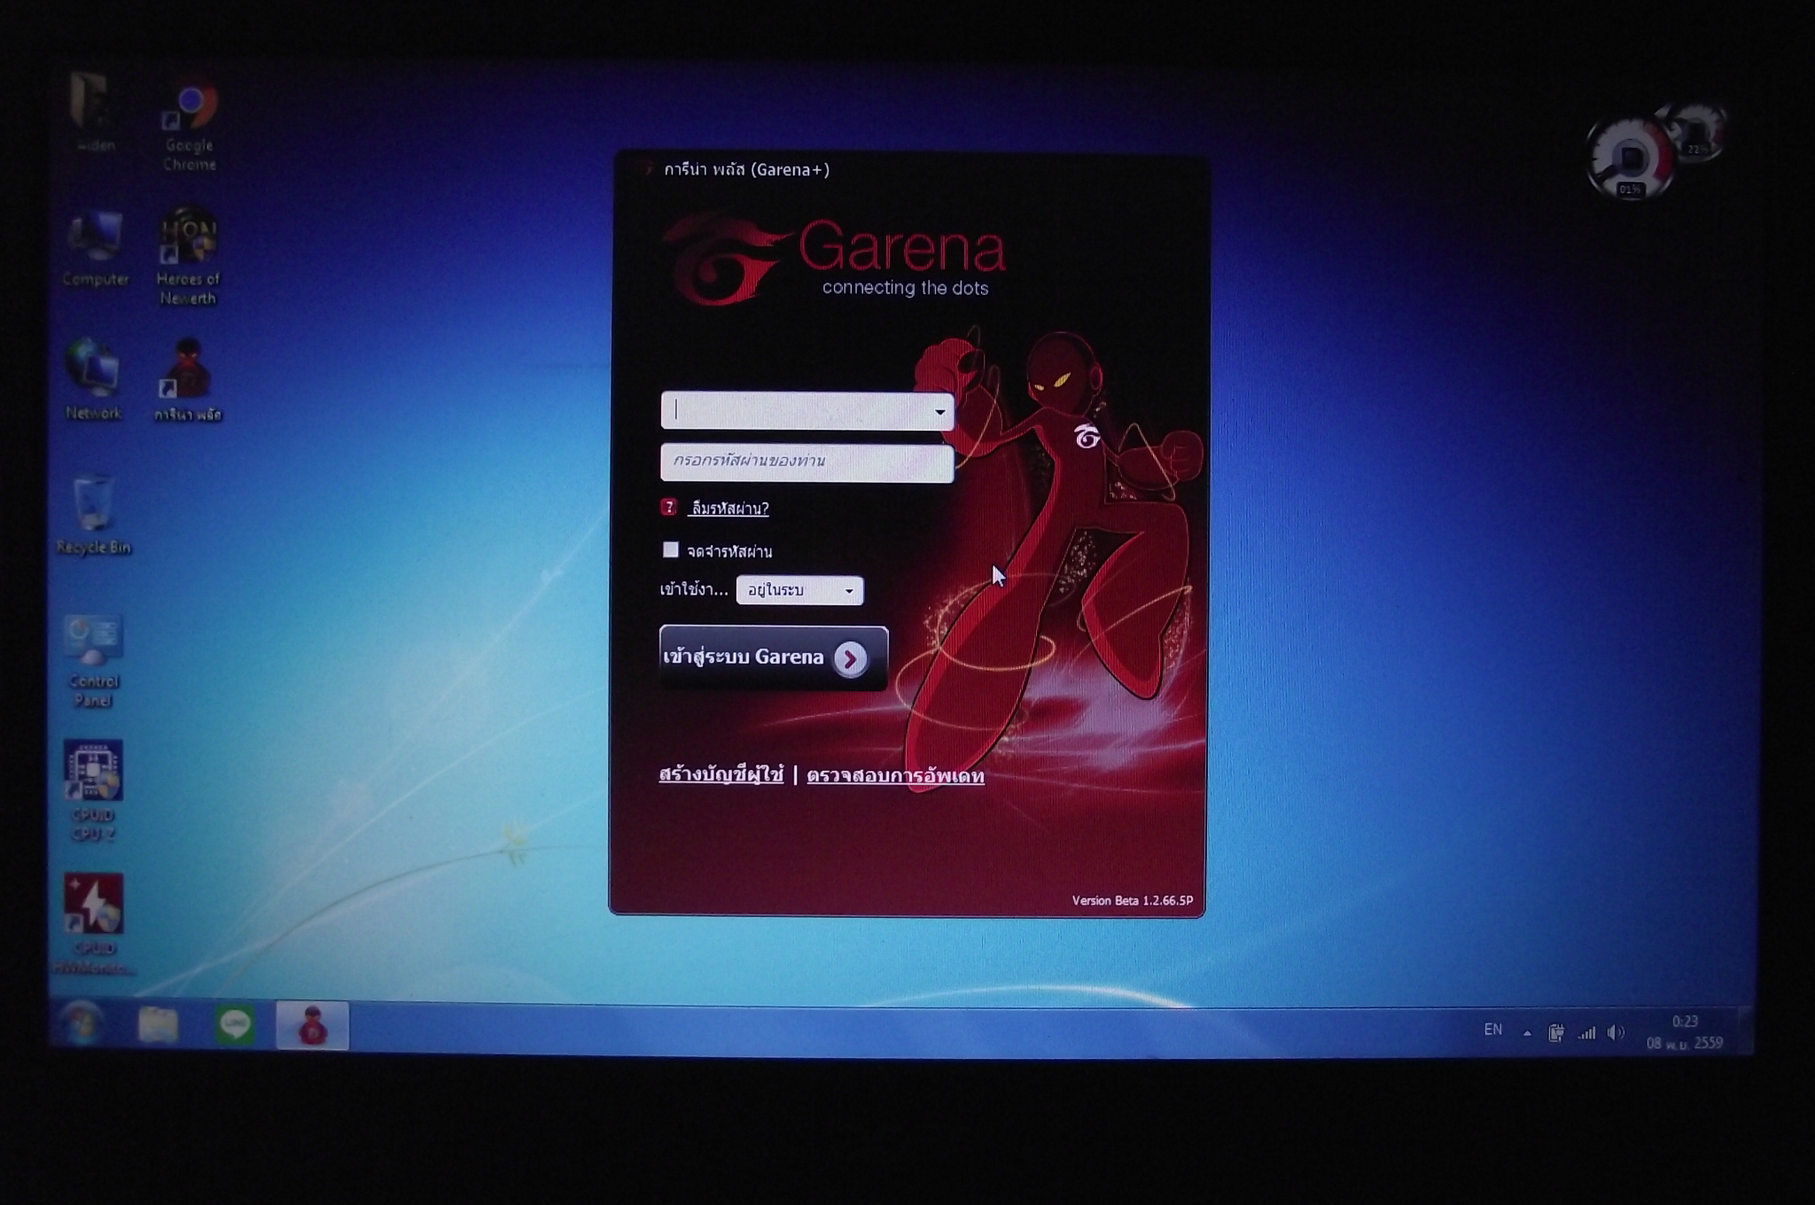Click the create new account link
Viewport: 1815px width, 1205px height.
(721, 775)
